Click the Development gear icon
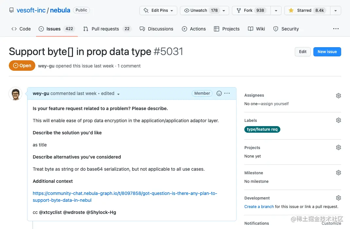 tap(339, 198)
